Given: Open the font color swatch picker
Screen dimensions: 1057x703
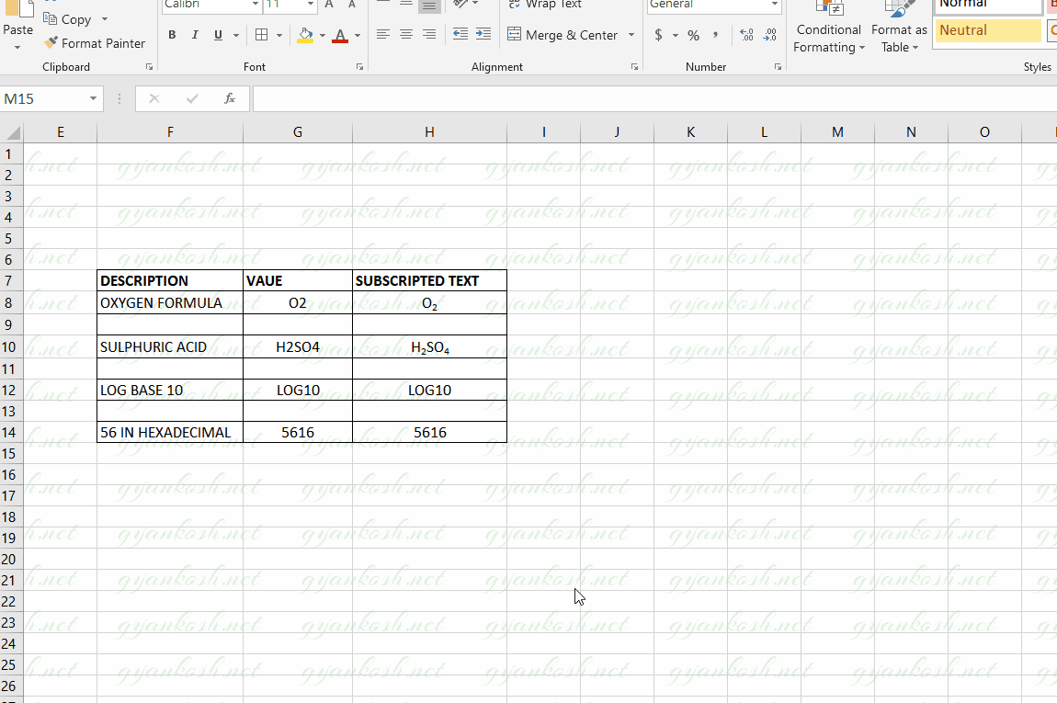Looking at the screenshot, I should click(x=356, y=35).
